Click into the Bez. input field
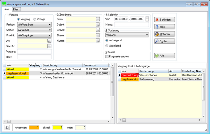This screenshot has width=210, height=134. pyautogui.click(x=34, y=57)
